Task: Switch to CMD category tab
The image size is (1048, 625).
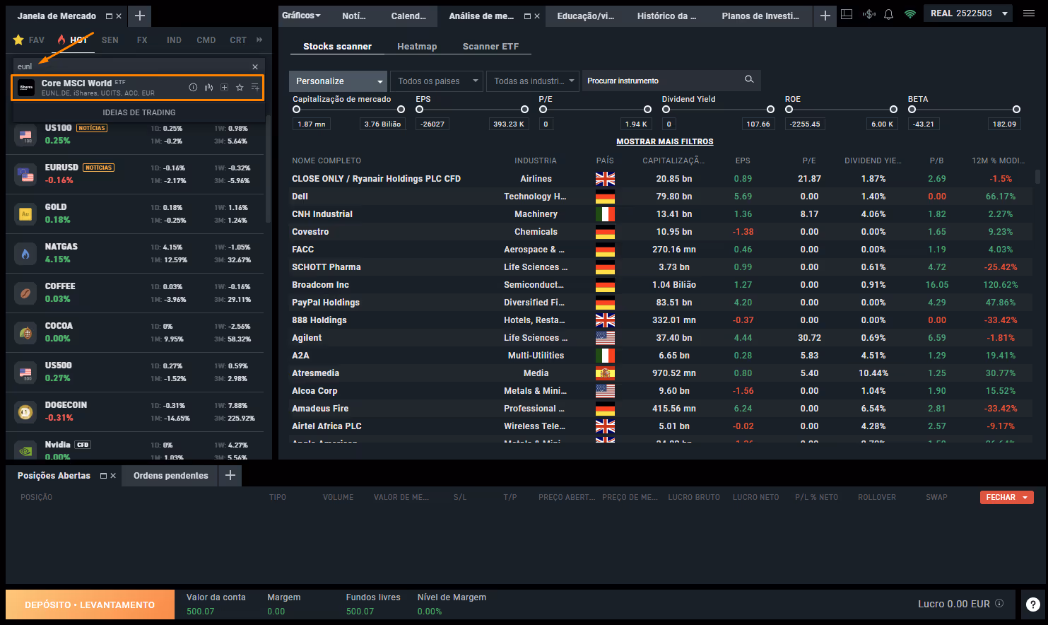Action: [206, 40]
